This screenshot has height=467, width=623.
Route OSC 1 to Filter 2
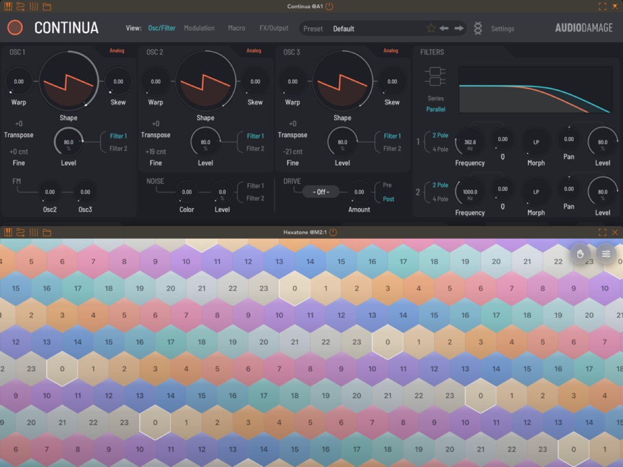(x=118, y=148)
